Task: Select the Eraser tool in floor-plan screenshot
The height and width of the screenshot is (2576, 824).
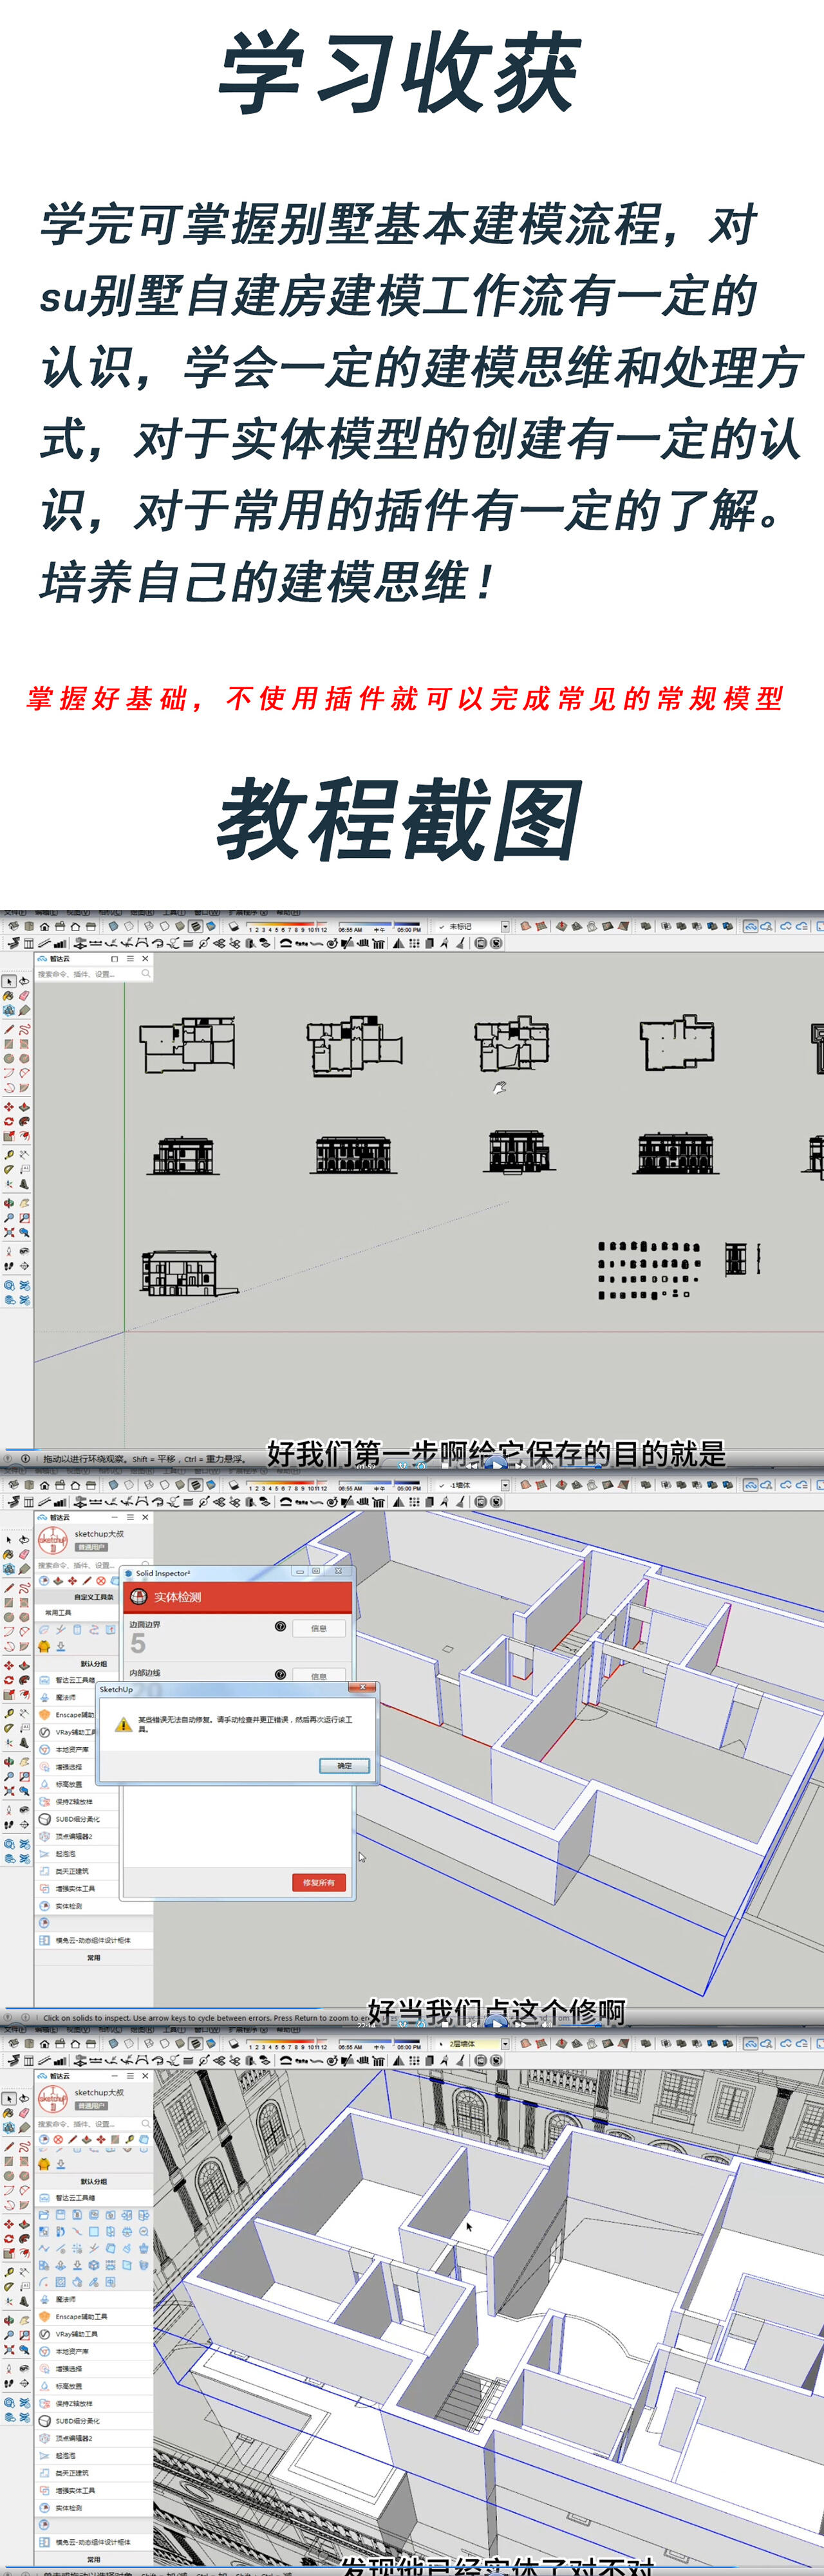Action: click(x=24, y=996)
